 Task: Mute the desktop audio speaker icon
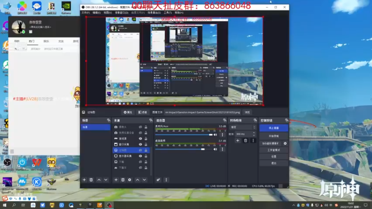[215, 149]
